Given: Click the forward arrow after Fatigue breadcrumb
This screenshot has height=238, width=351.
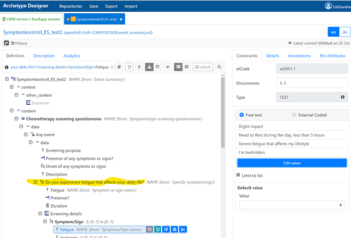Looking at the screenshot, I should point(112,67).
